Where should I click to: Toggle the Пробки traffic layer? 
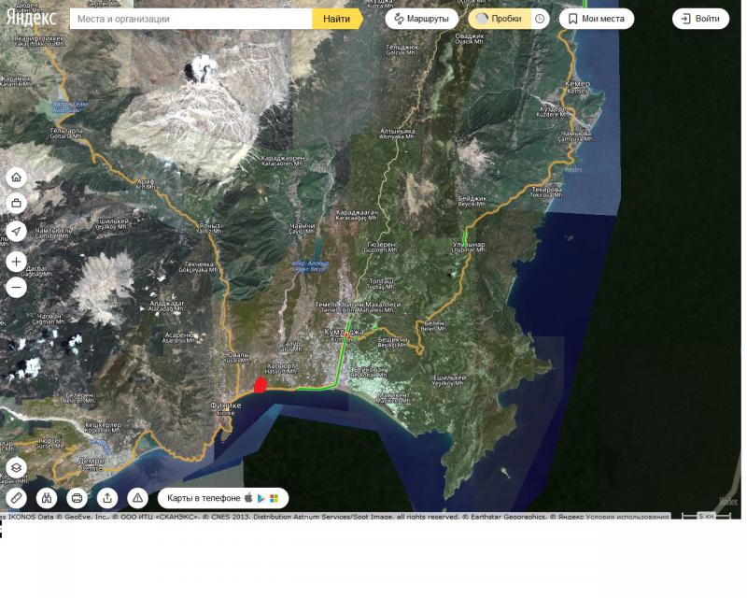499,19
